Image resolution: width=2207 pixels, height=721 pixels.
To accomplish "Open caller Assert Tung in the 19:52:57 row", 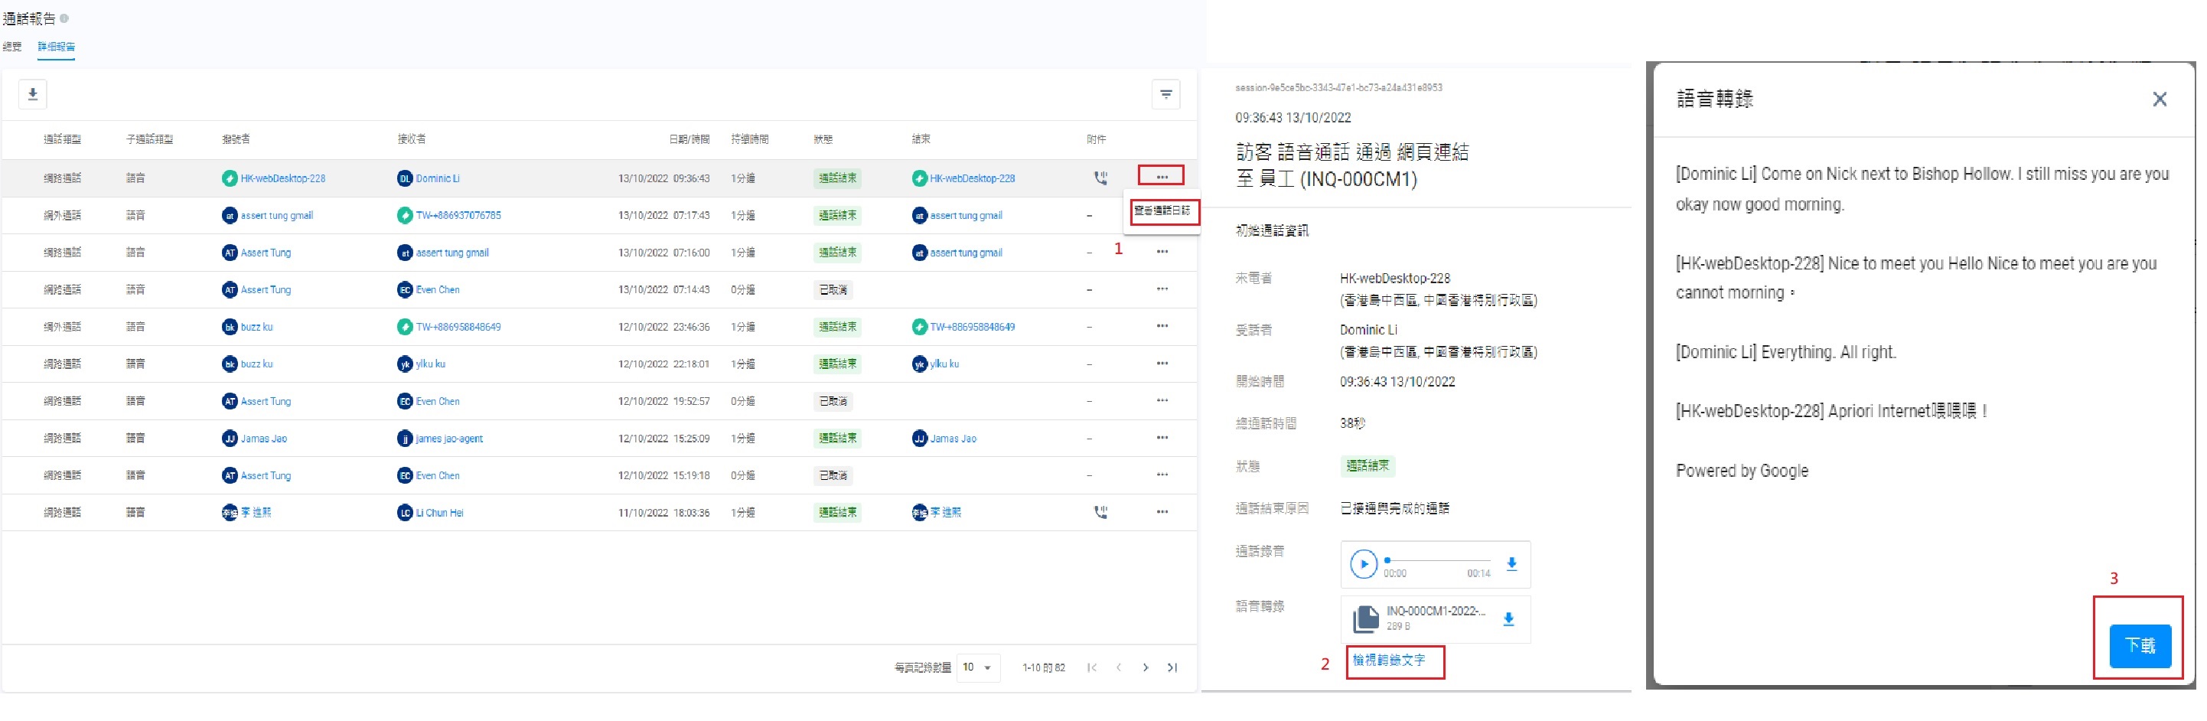I will (x=266, y=401).
